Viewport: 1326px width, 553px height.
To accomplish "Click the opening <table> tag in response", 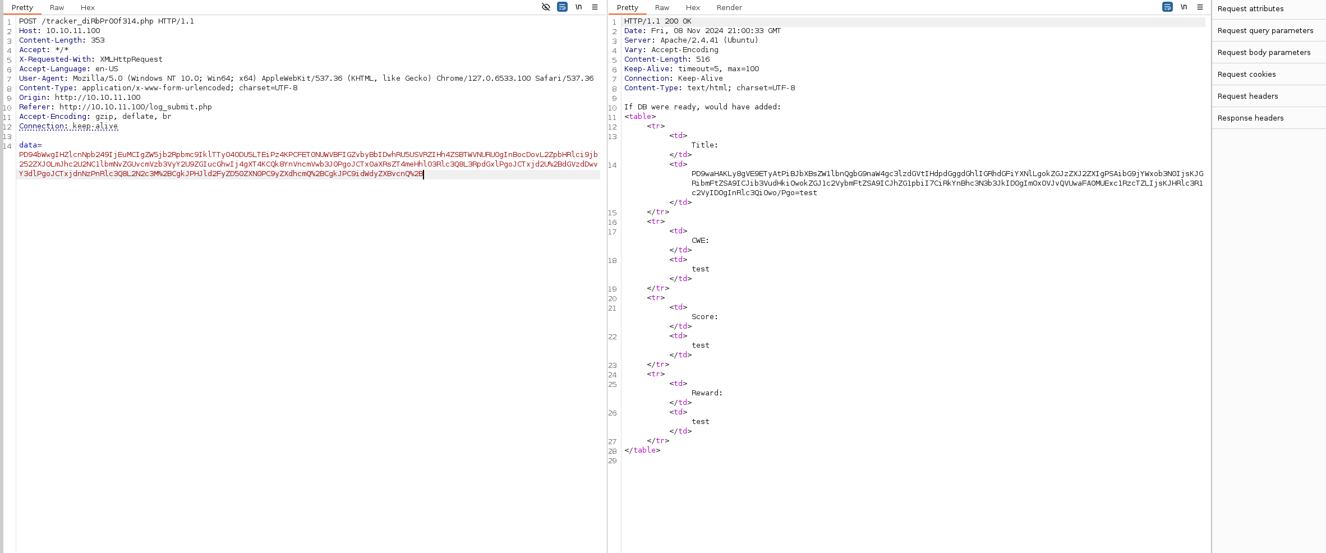I will click(x=640, y=117).
